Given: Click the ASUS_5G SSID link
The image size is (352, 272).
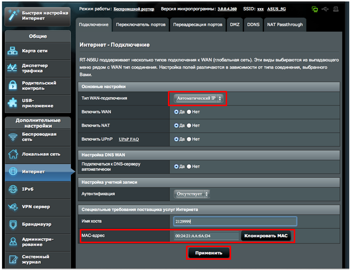Looking at the screenshot, I should coord(276,9).
